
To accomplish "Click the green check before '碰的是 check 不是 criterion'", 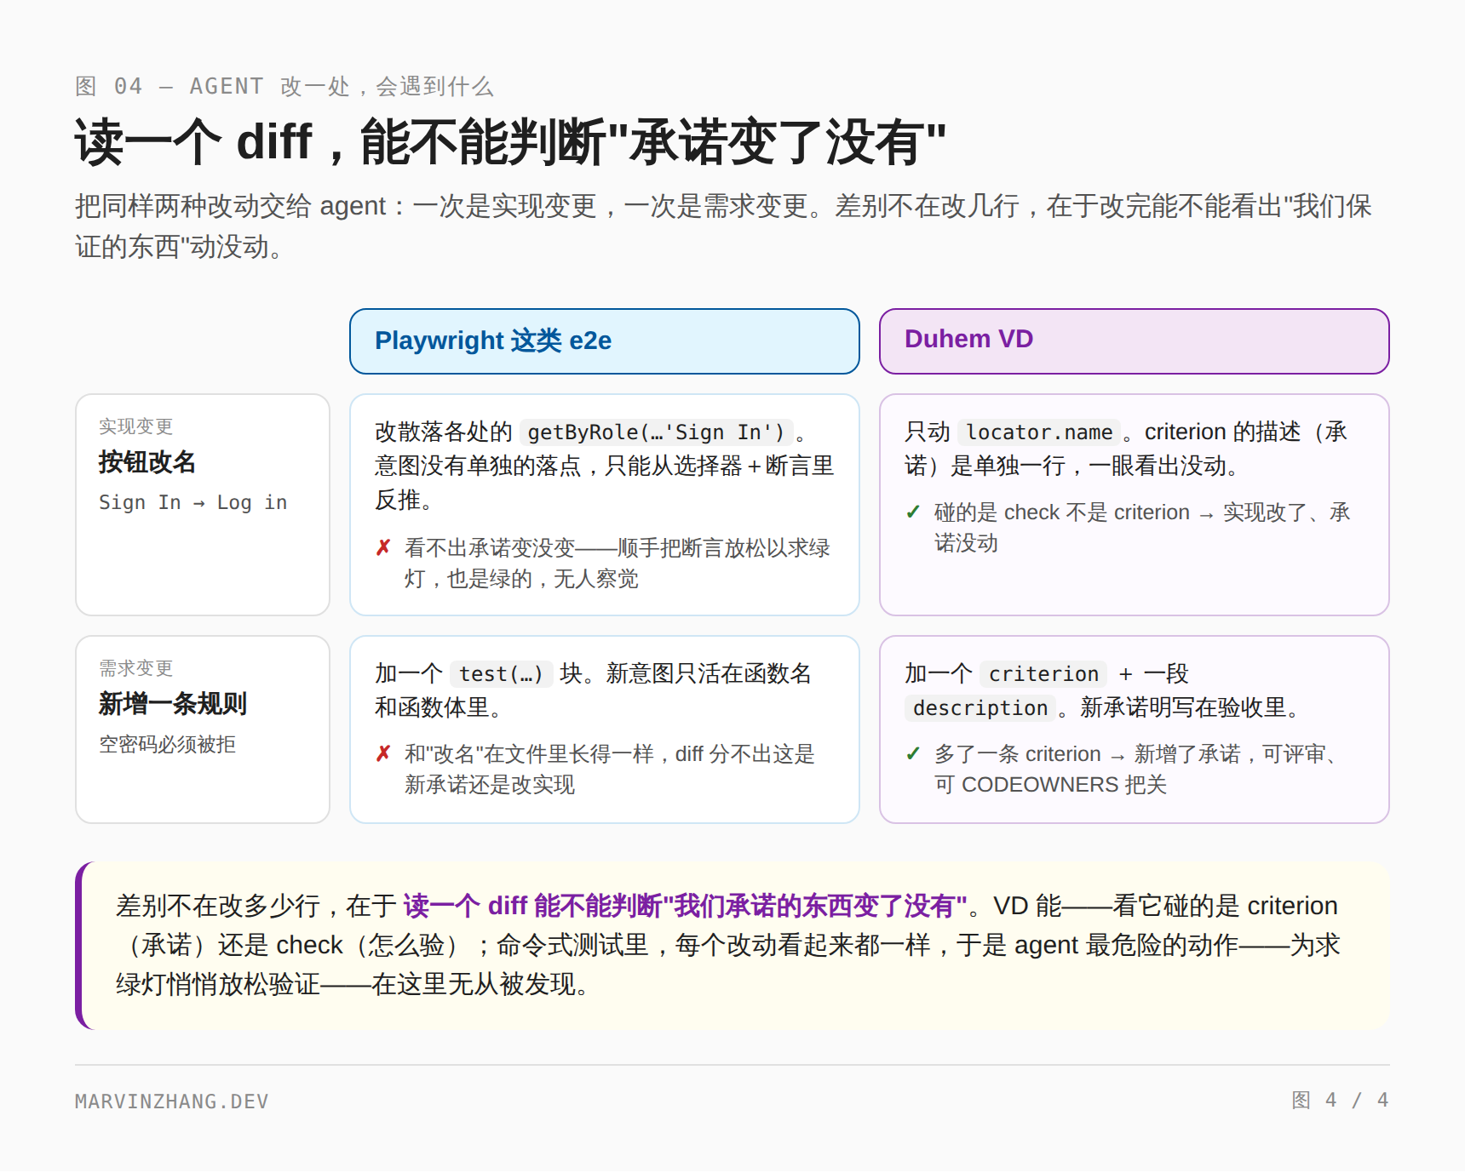I will tap(913, 512).
